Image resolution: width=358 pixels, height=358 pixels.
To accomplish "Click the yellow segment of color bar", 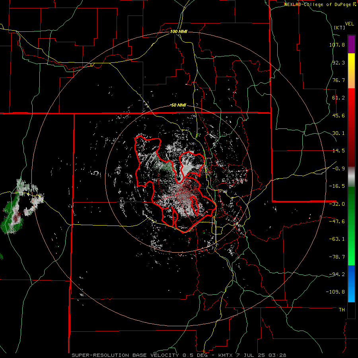I will [351, 71].
